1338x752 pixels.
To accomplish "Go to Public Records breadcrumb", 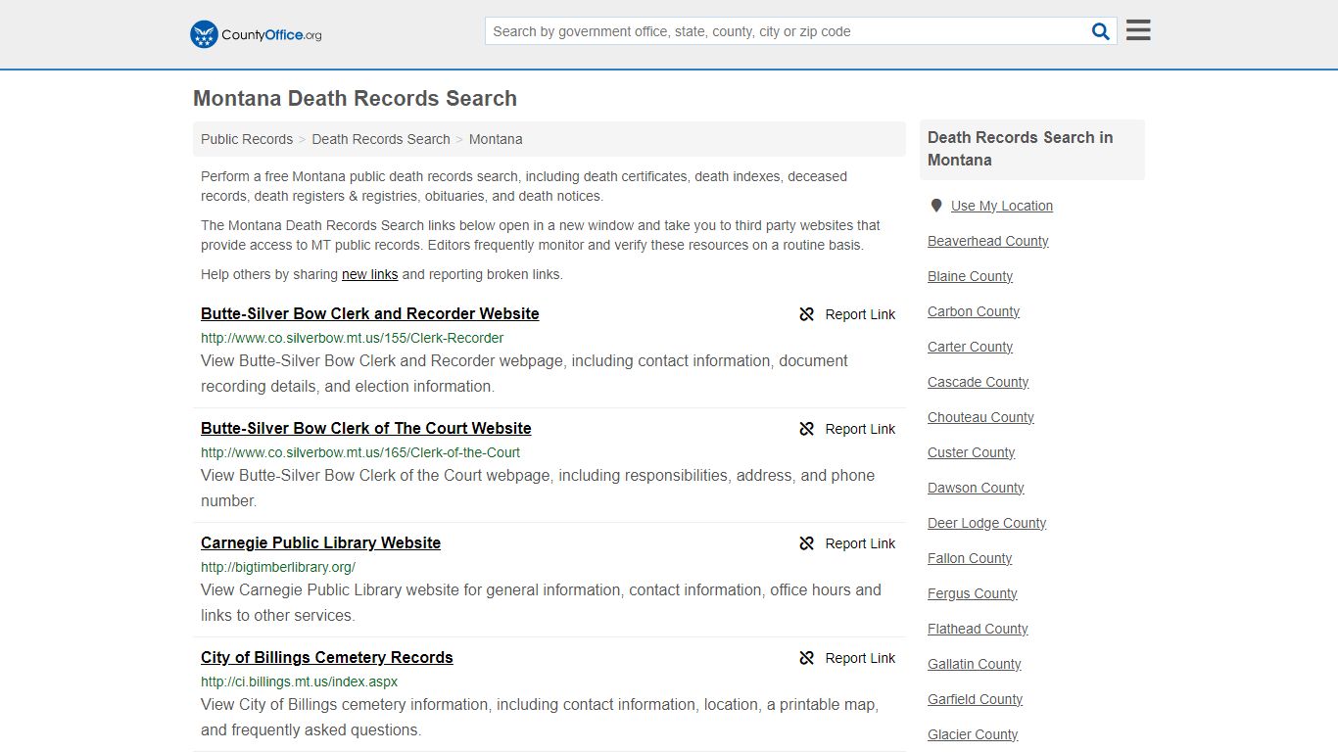I will point(247,139).
